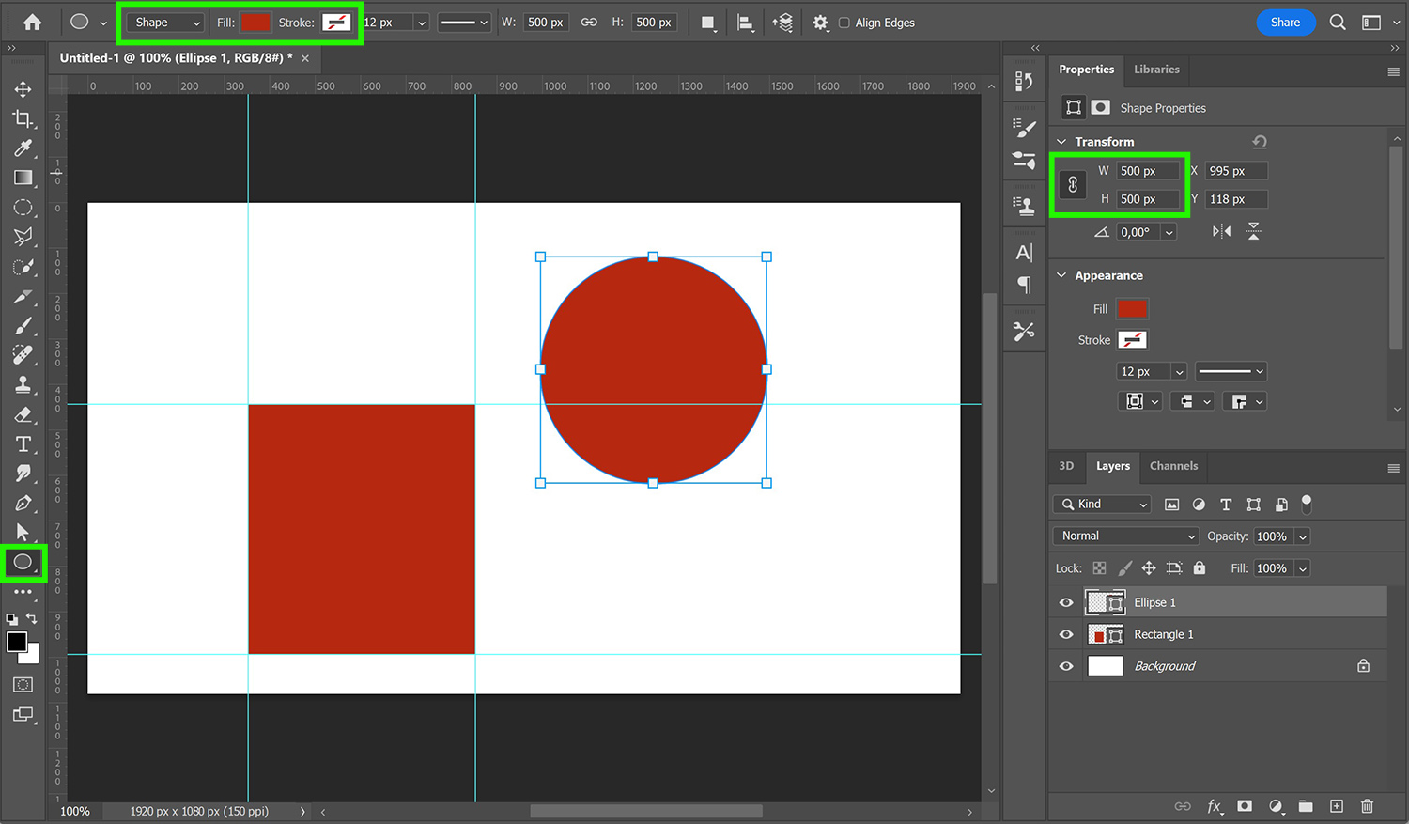Reset the transform in Properties
Screen dimensions: 1409x824
1260,142
